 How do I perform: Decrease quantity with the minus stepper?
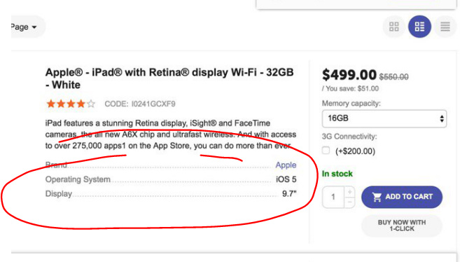point(349,202)
